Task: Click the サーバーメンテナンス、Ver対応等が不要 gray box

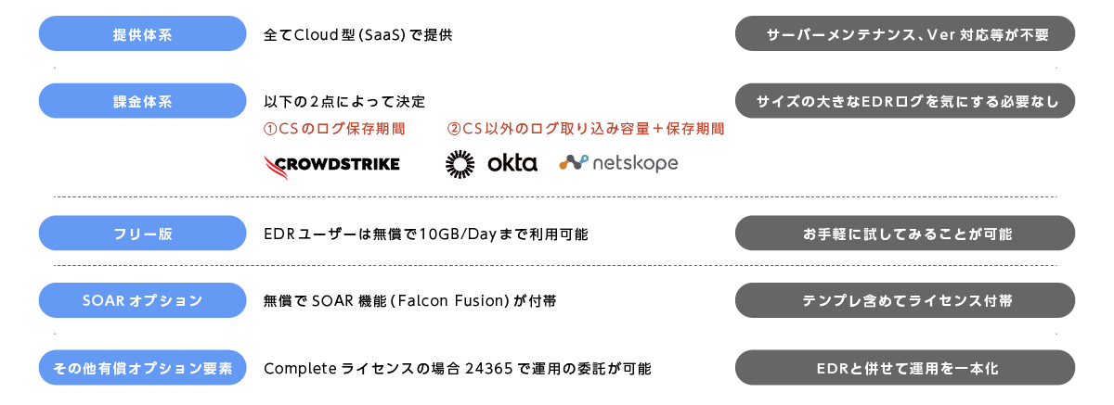Action: [904, 34]
